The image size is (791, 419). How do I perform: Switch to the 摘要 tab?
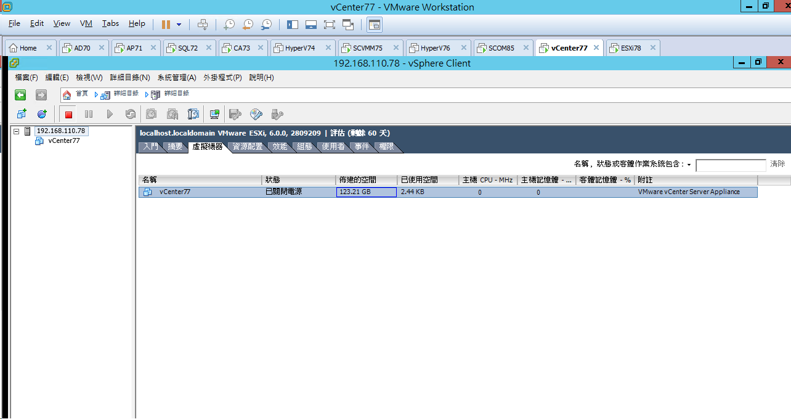(x=176, y=147)
